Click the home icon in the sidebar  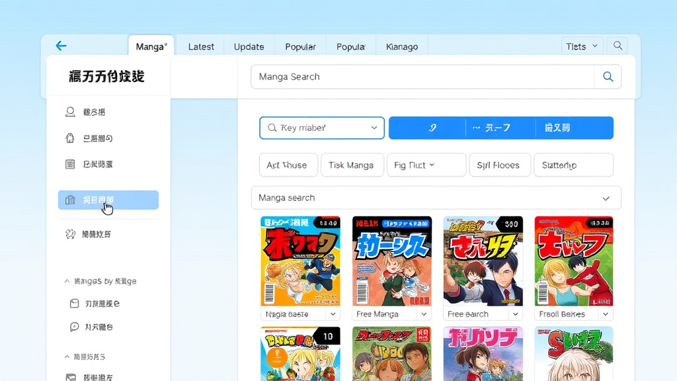[71, 138]
